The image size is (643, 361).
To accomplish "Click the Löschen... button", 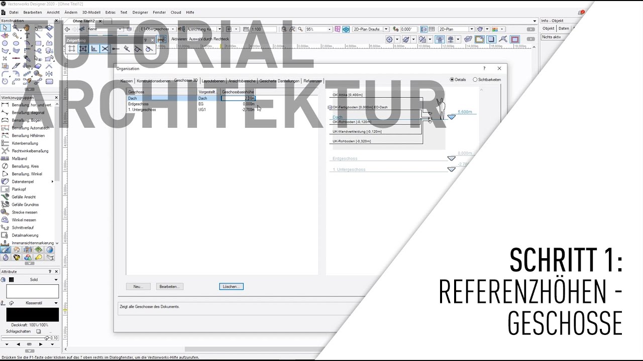I will [231, 286].
